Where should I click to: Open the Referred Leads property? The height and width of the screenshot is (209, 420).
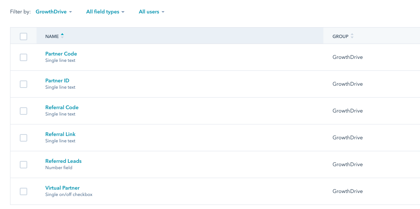click(63, 161)
